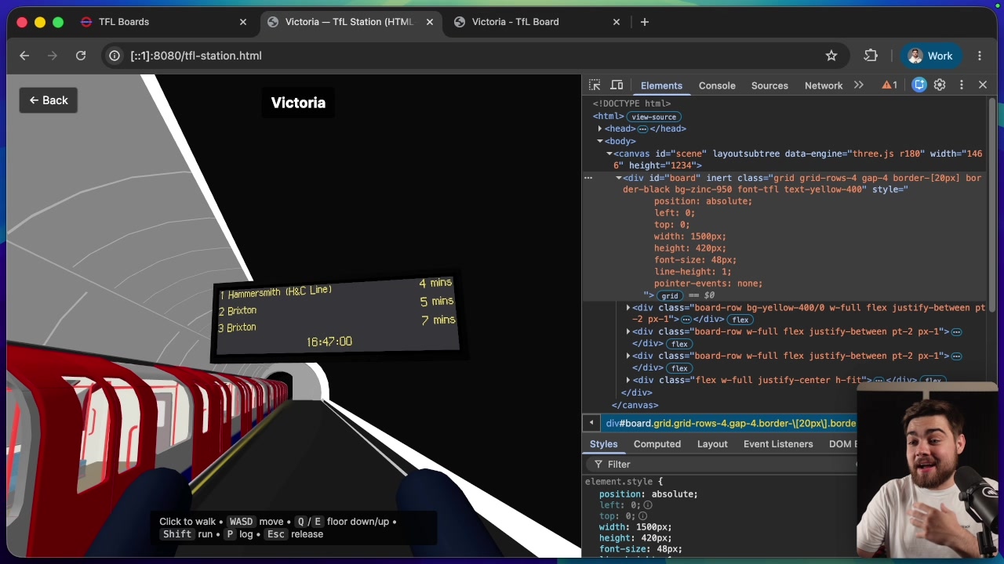The width and height of the screenshot is (1004, 564).
Task: Switch to the Console tab
Action: click(x=717, y=85)
